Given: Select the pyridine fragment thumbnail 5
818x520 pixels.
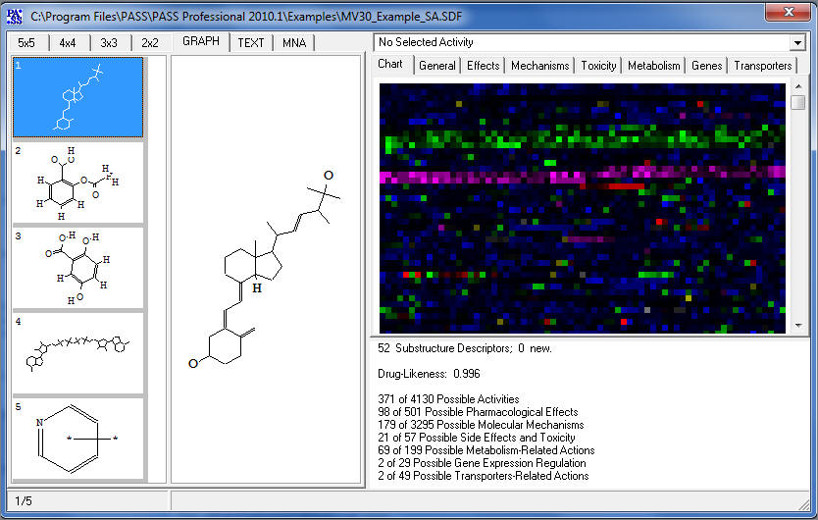Looking at the screenshot, I should (77, 438).
